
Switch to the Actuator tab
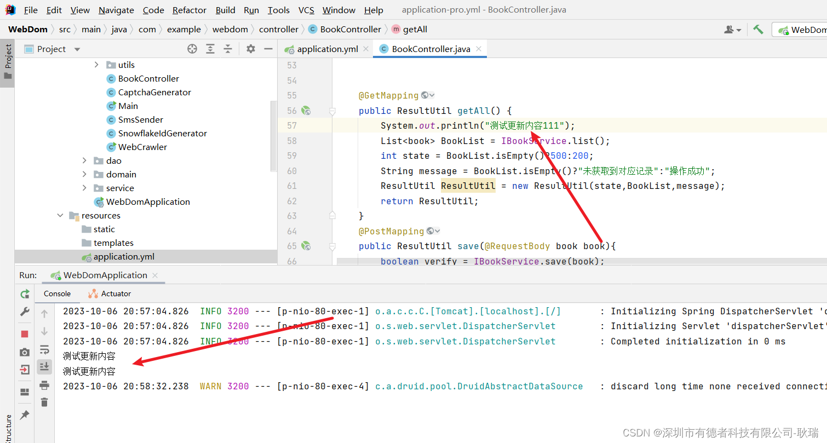pos(110,294)
